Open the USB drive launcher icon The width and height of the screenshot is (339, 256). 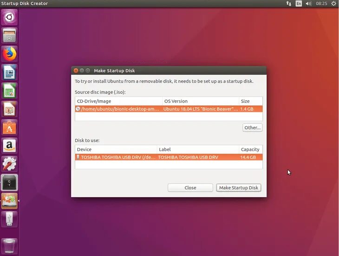point(9,219)
